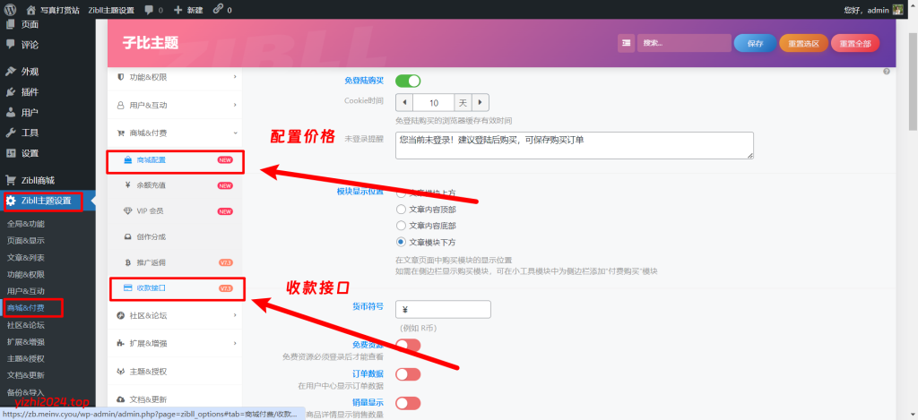Open the 商城配置 tab
Image resolution: width=918 pixels, height=420 pixels.
point(175,159)
